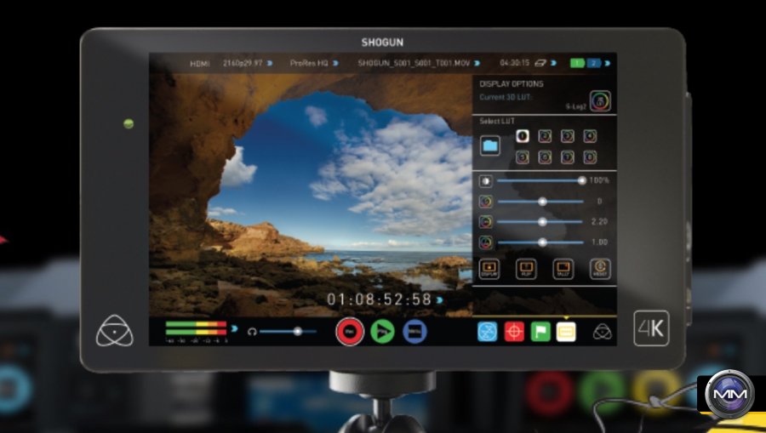Adjust the slider set to 2.20

540,222
